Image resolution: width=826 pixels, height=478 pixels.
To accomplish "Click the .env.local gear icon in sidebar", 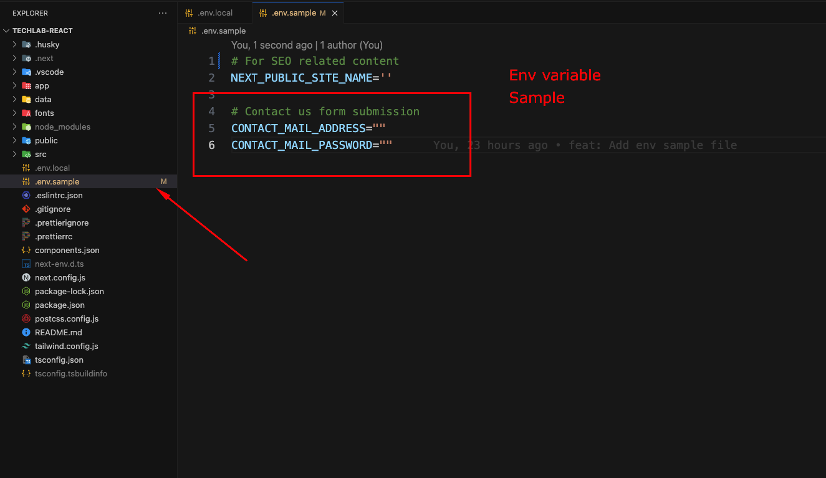I will pyautogui.click(x=24, y=168).
